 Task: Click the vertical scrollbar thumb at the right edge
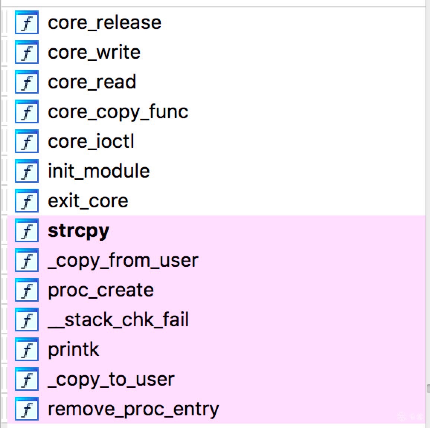429,388
